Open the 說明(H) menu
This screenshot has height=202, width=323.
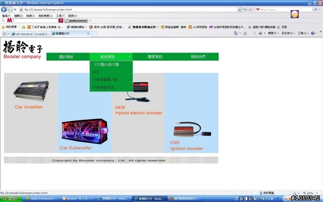[73, 16]
